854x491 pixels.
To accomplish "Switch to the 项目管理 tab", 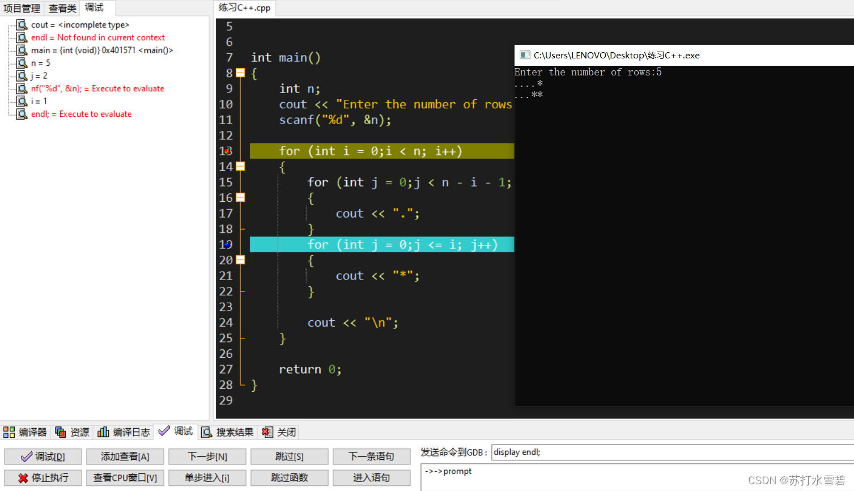I will click(22, 9).
